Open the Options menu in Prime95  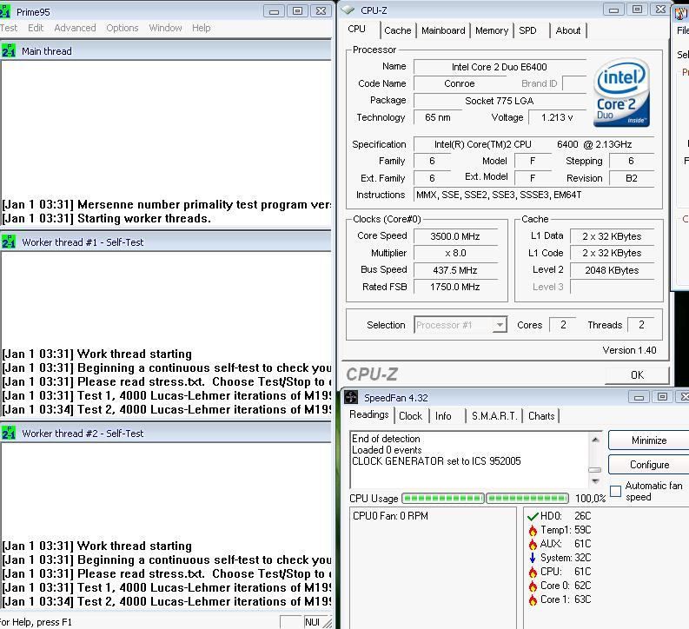(123, 28)
